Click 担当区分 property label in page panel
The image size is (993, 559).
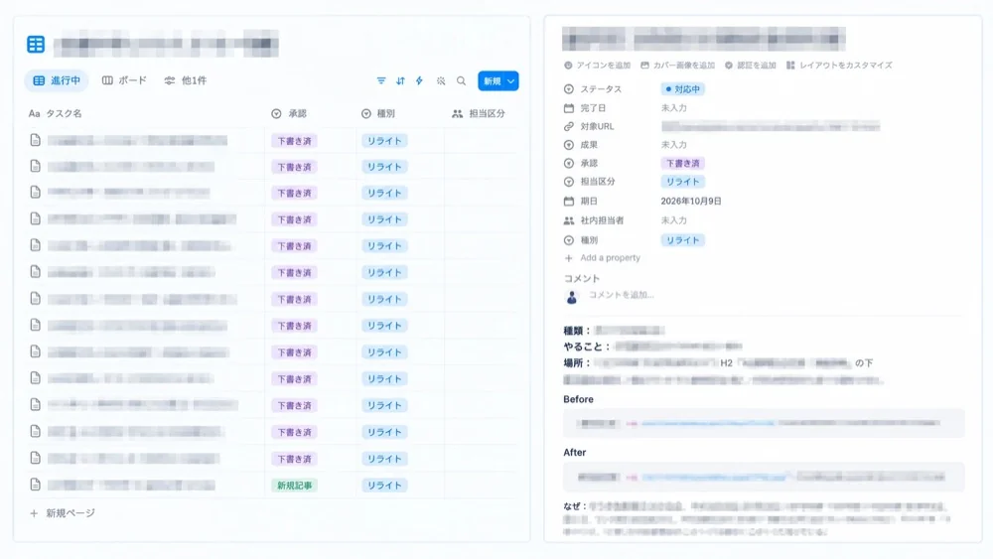click(x=590, y=182)
